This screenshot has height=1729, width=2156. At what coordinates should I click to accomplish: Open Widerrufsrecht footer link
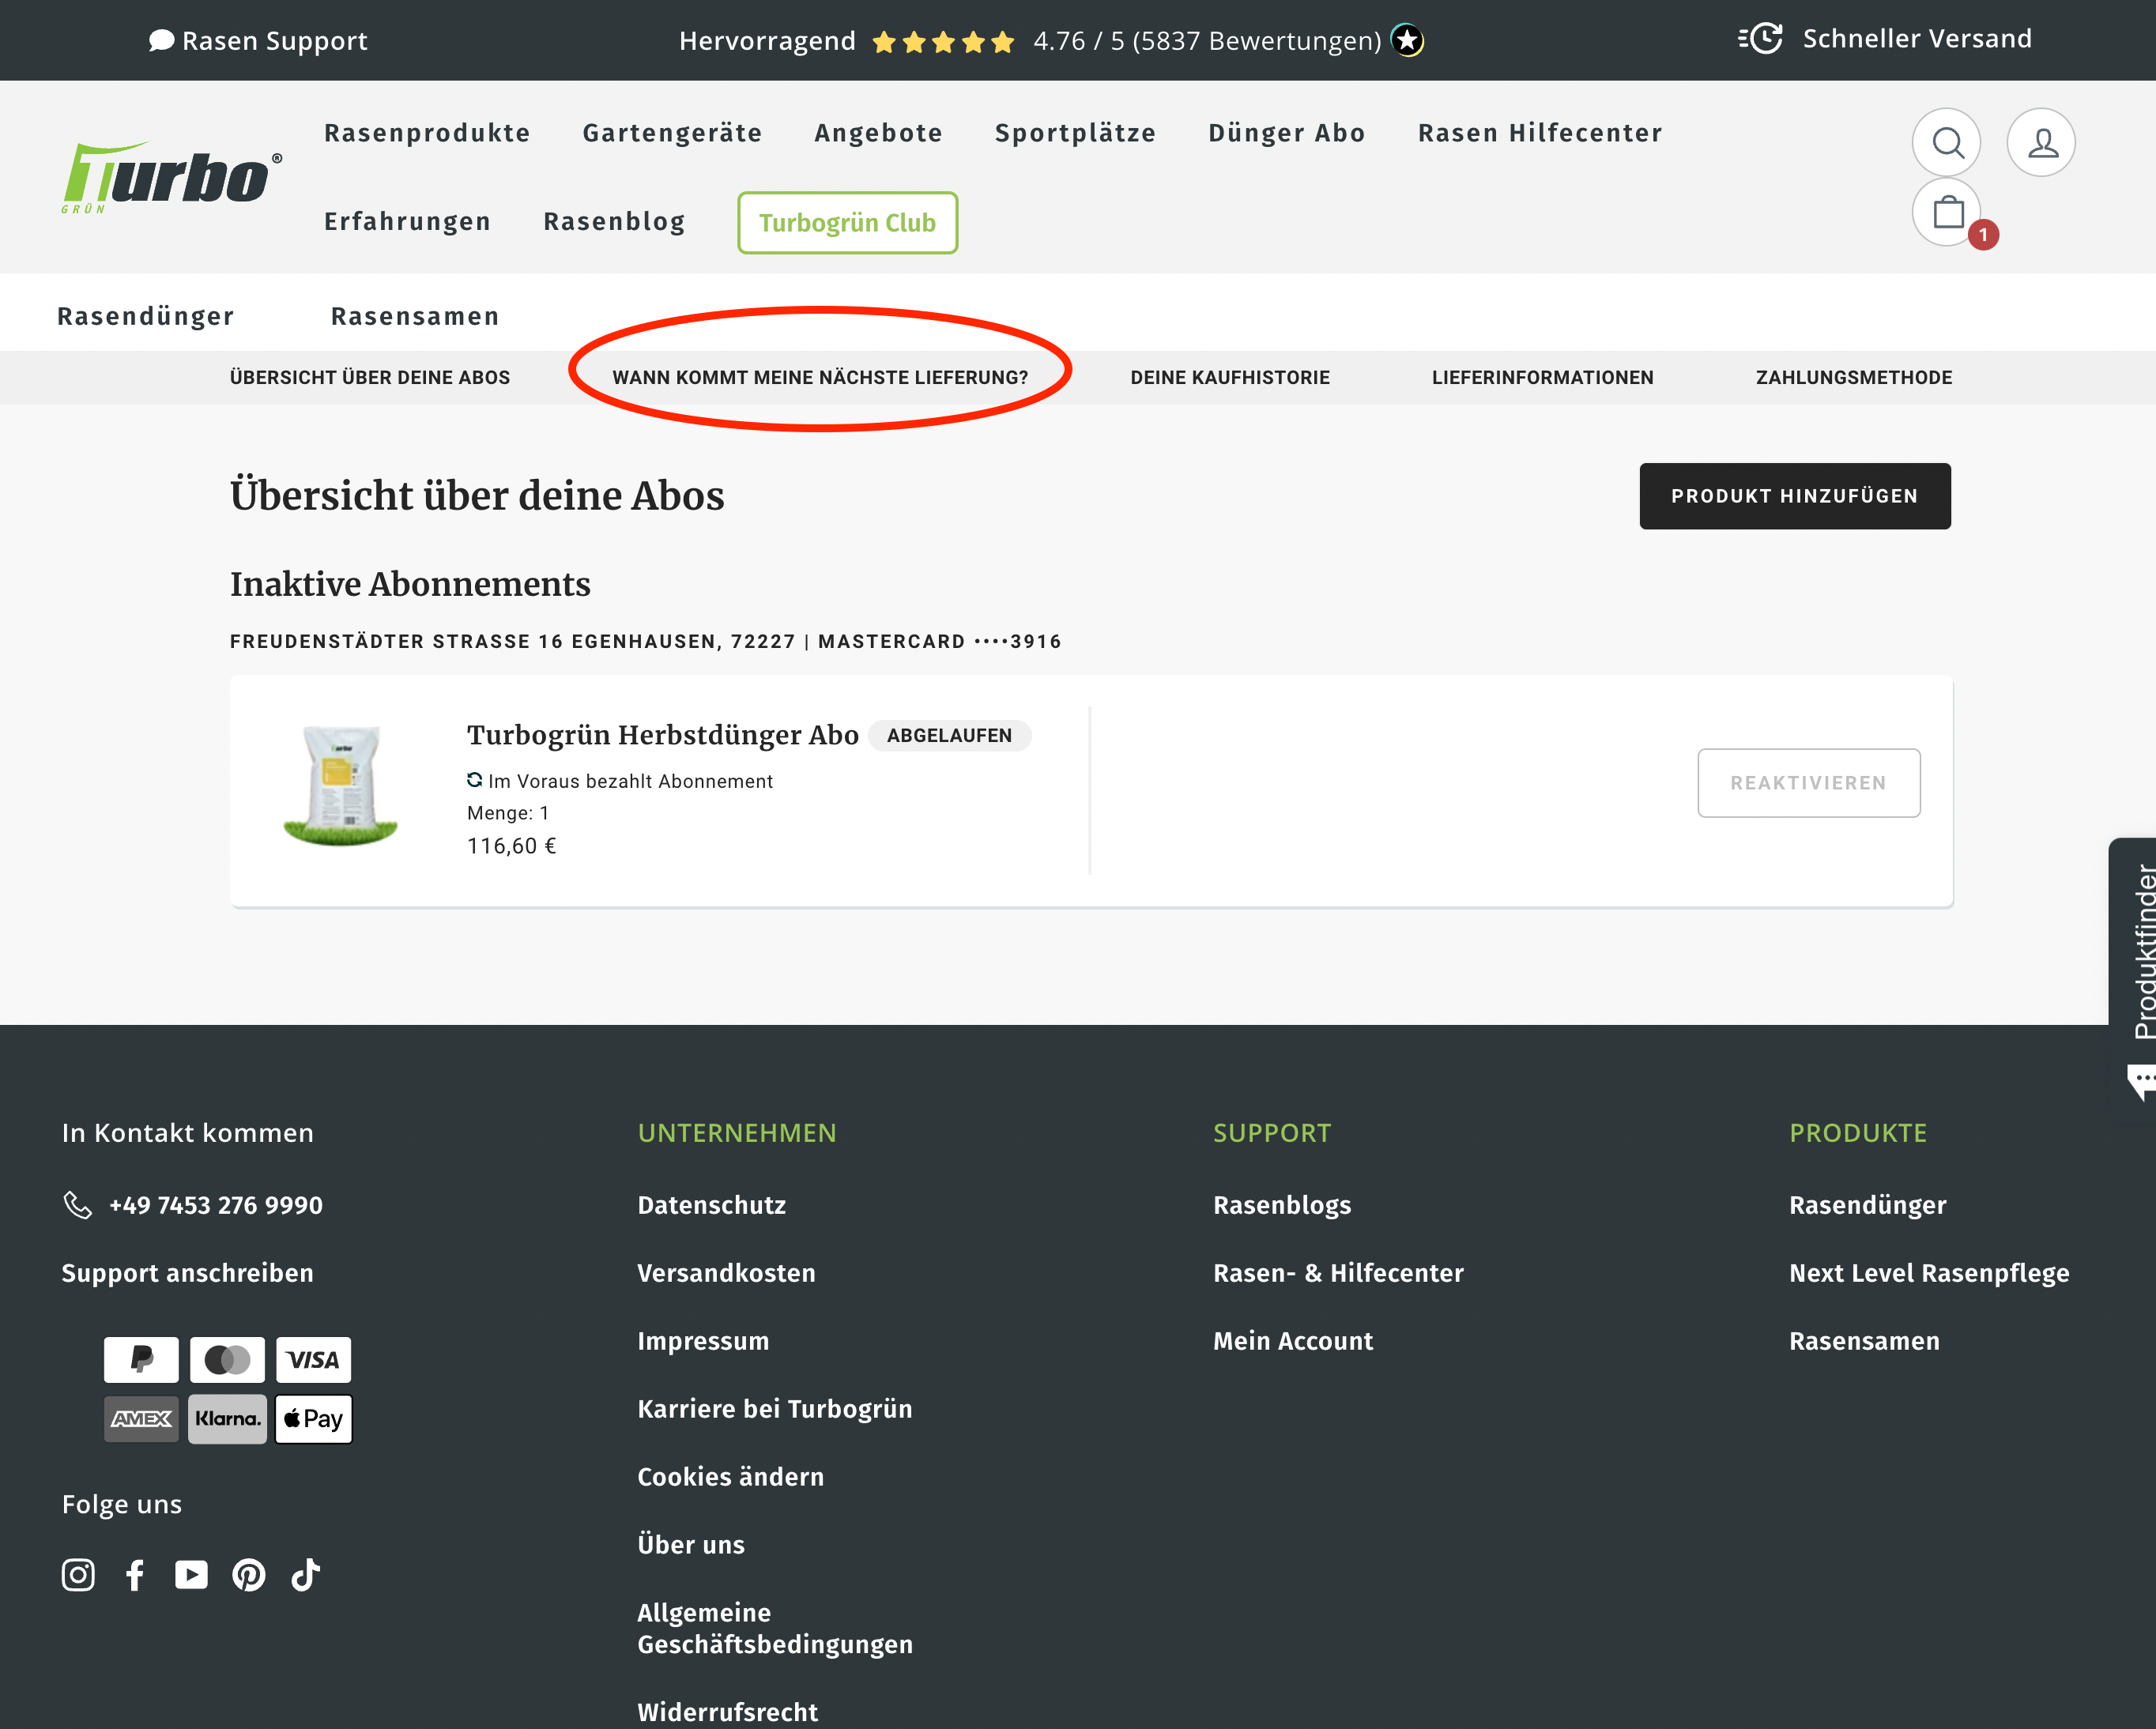point(727,1712)
